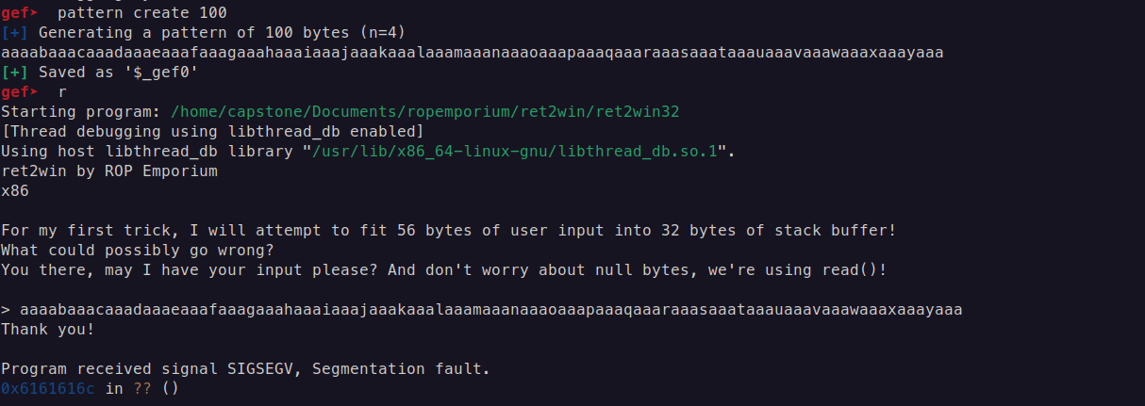The height and width of the screenshot is (406, 1145).
Task: Click the 'Thank you!' output line
Action: 47,329
